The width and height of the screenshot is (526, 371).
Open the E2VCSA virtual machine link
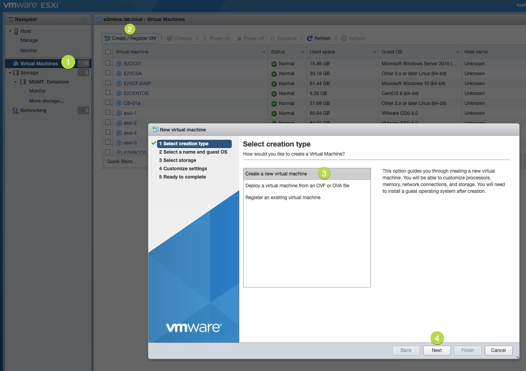pos(132,74)
